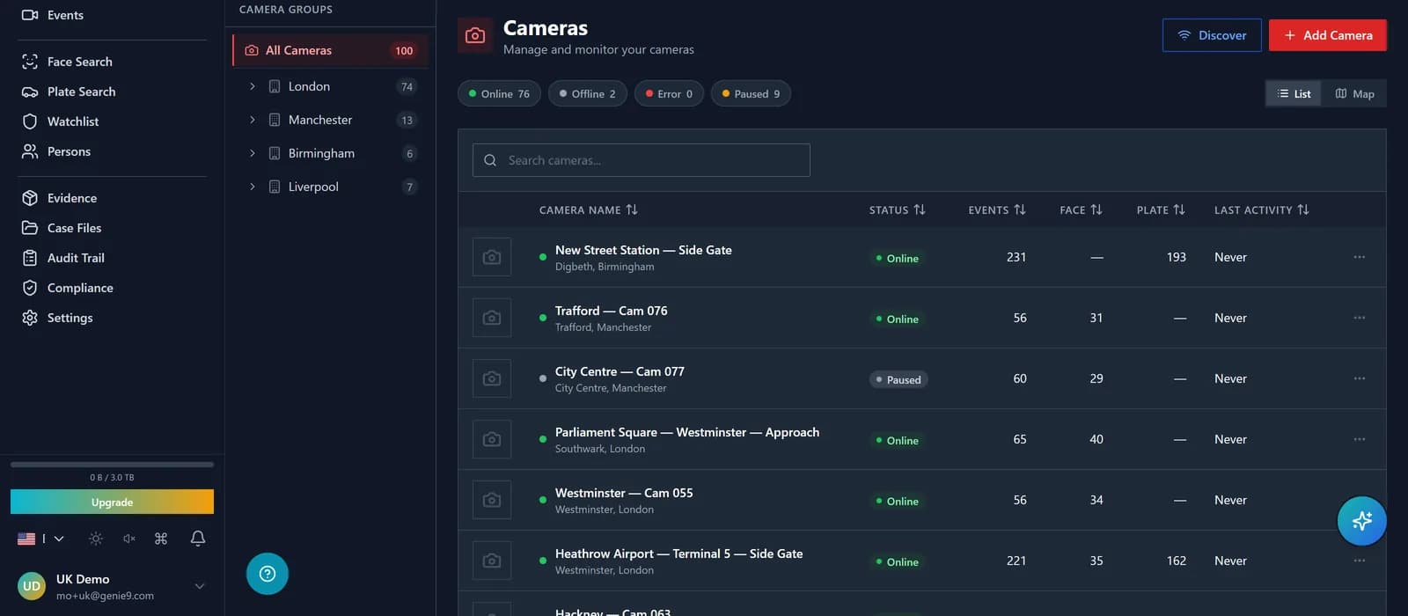Select All Cameras group

[330, 50]
